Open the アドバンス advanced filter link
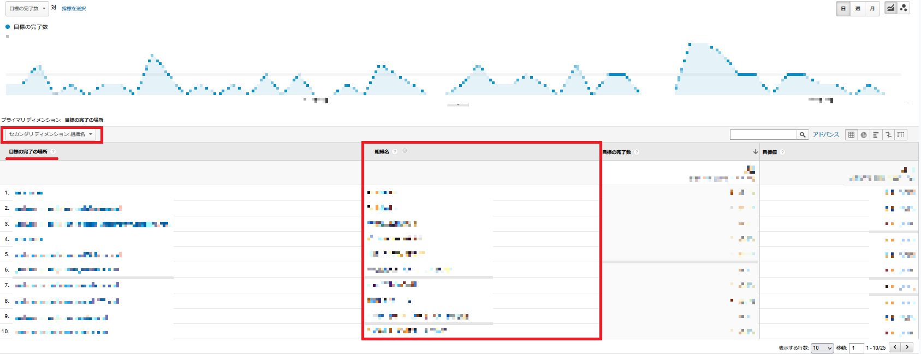This screenshot has height=354, width=921. pyautogui.click(x=825, y=134)
